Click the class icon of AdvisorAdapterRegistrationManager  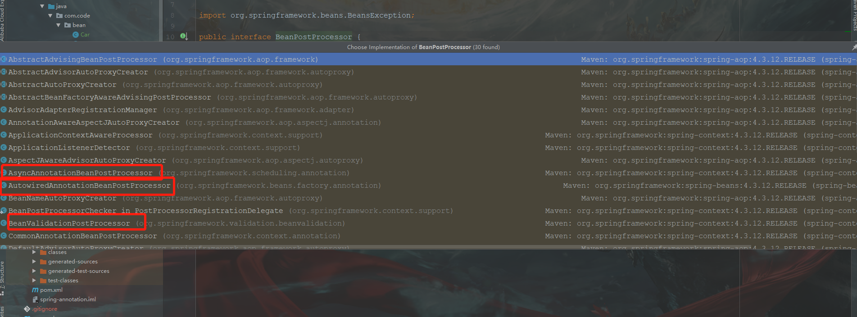[x=4, y=110]
